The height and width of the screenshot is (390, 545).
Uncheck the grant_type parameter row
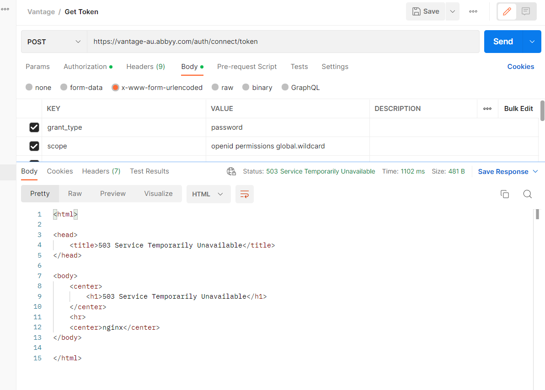[34, 127]
